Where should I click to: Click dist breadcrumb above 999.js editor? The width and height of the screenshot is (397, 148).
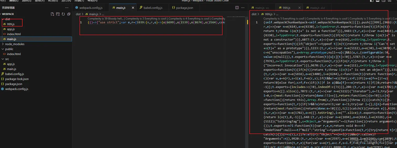click(x=254, y=14)
